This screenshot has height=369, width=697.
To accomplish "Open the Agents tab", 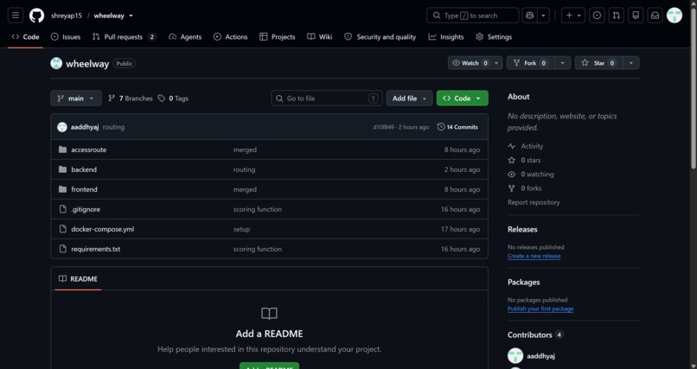I will click(x=185, y=37).
